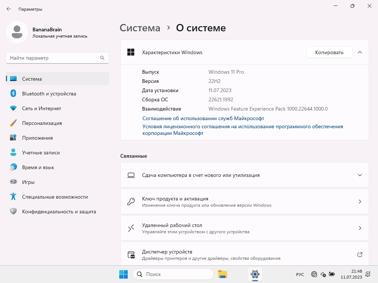Select Система in the sidebar

(x=58, y=79)
